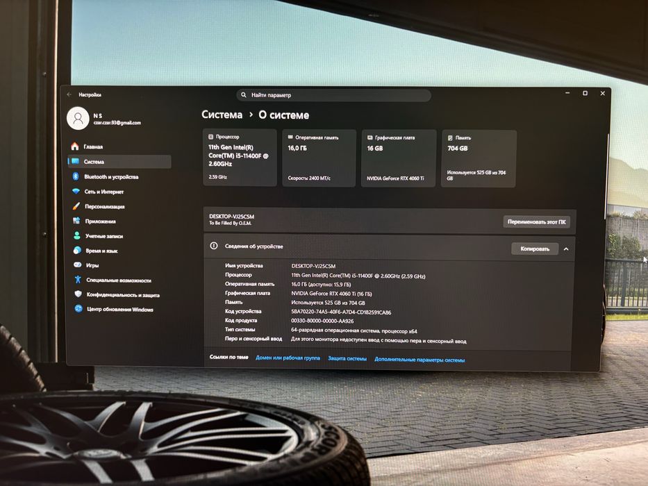Click the 16,0 ГБ memory value
Viewport: 648px width, 486px height.
(297, 148)
